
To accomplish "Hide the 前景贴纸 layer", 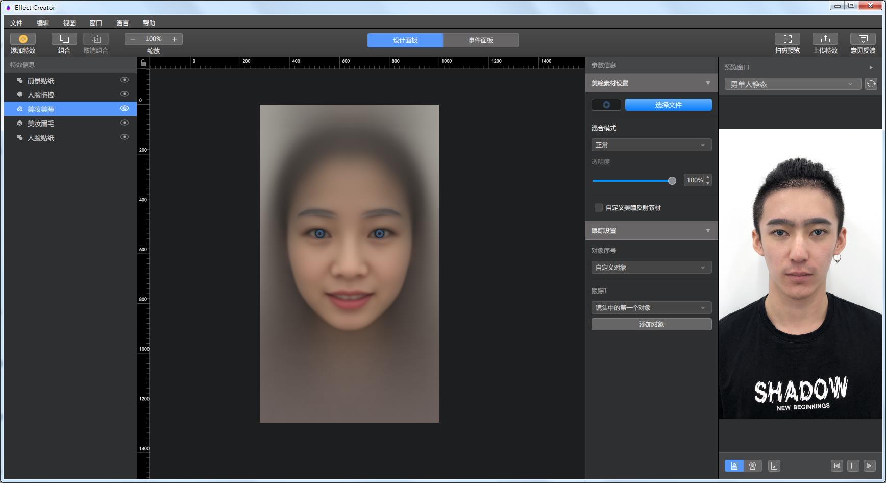I will [x=124, y=80].
